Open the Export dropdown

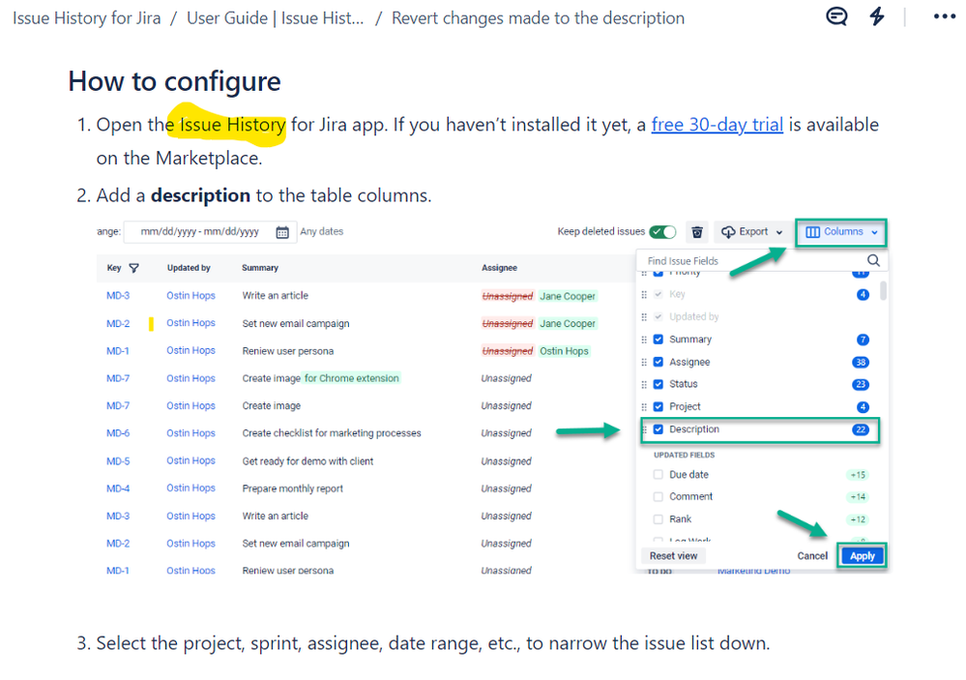tap(751, 232)
